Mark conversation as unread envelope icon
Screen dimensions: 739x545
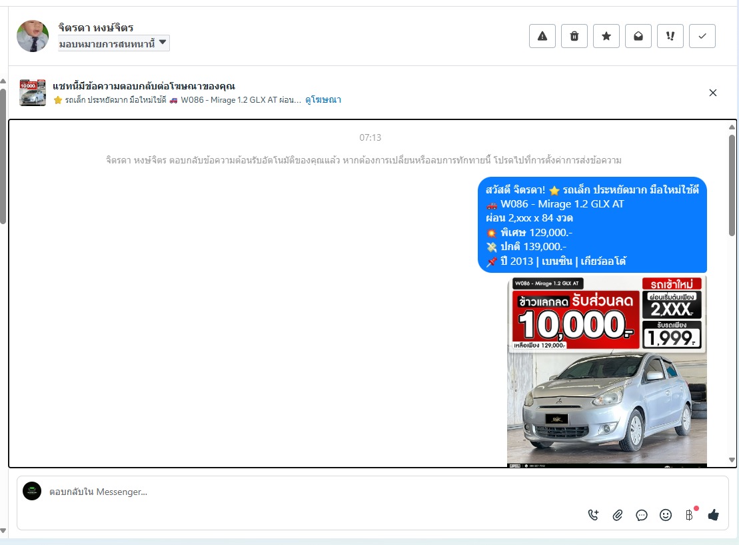point(638,36)
